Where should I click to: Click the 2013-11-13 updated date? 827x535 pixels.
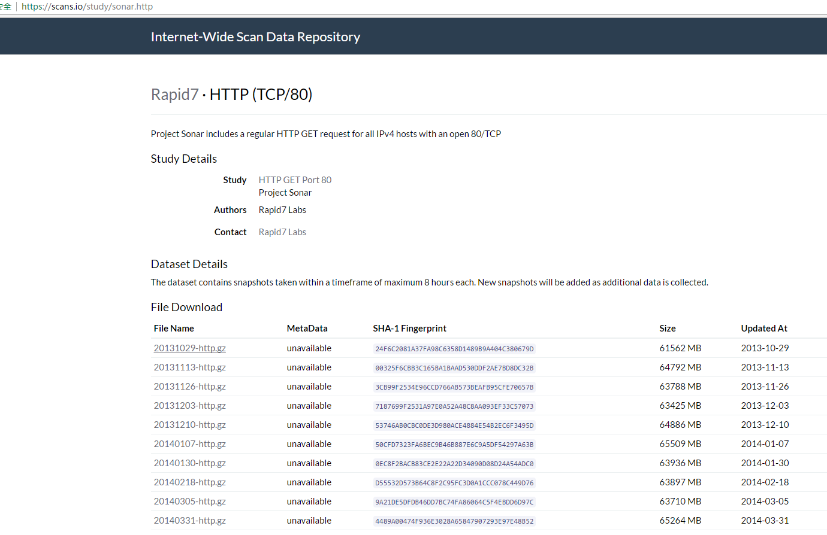click(x=765, y=367)
